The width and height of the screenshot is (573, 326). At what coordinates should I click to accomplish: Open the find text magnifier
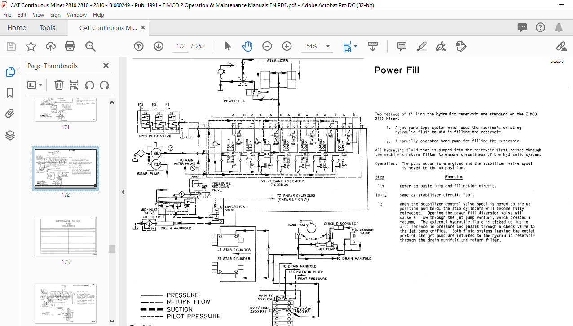[90, 46]
